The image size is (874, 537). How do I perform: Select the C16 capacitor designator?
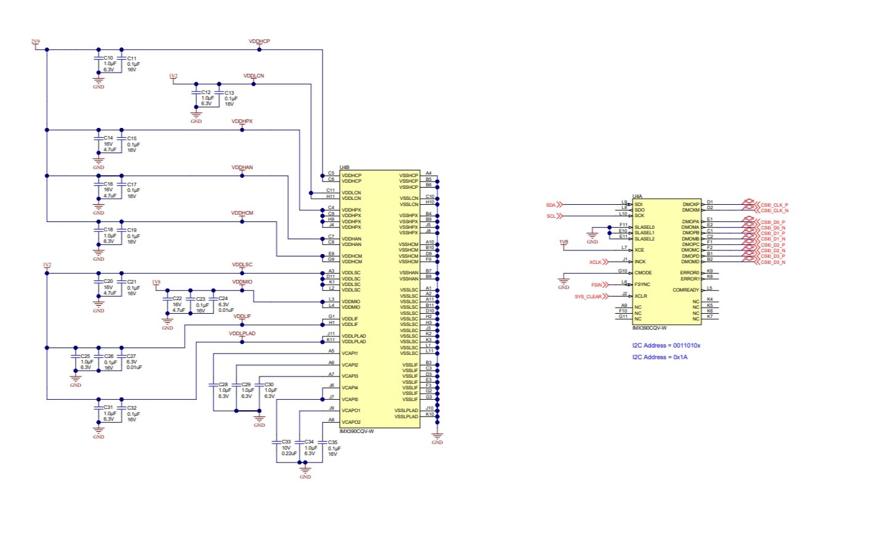click(x=108, y=184)
